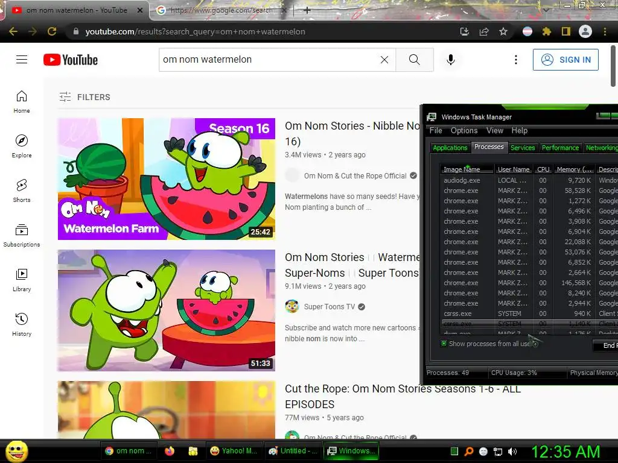Toggle Show processes from all users checkbox

[444, 343]
